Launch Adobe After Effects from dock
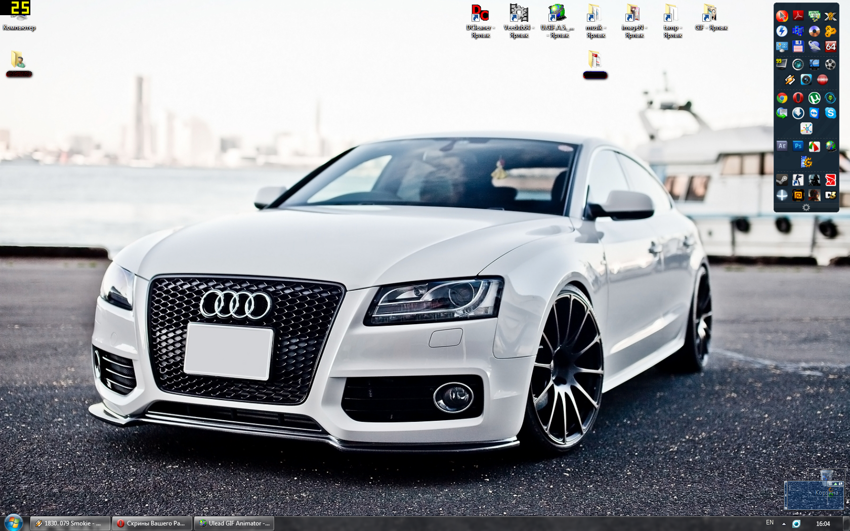This screenshot has width=850, height=531. click(782, 146)
